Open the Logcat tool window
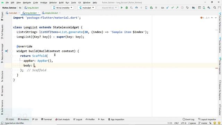 tap(78, 119)
